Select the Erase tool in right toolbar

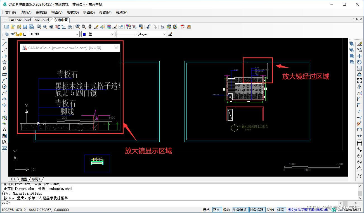coord(360,44)
